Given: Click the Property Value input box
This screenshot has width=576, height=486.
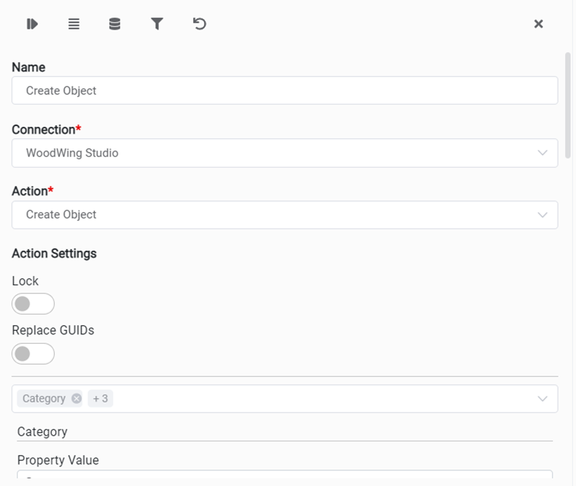Looking at the screenshot, I should [x=285, y=474].
